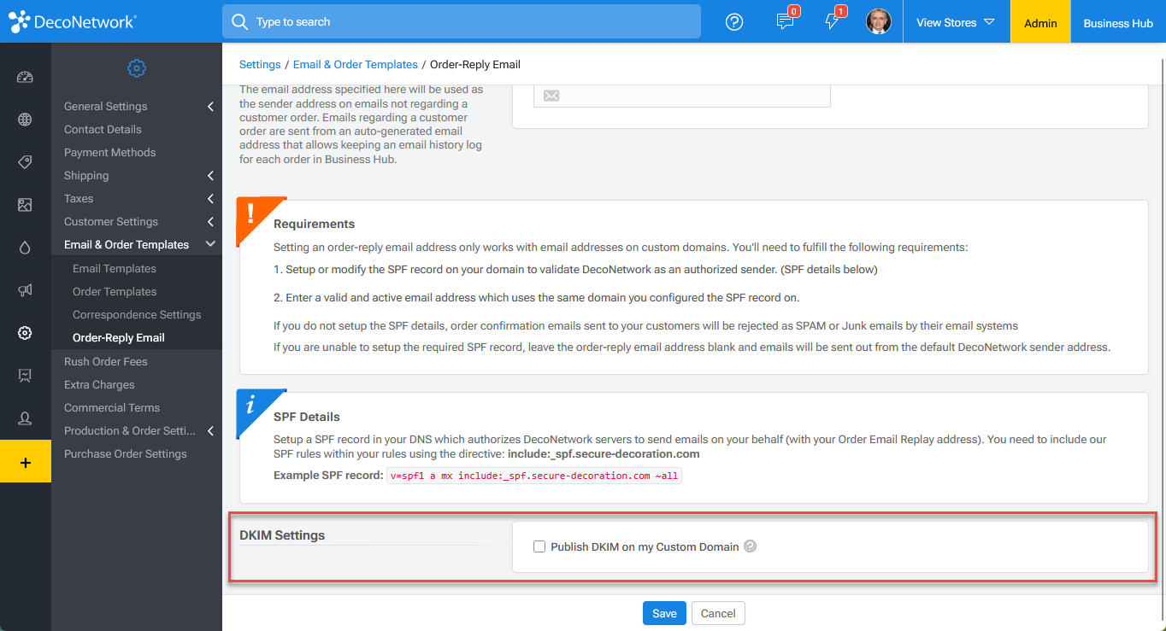Click the search input field
Viewport: 1166px width, 631px height.
coord(462,21)
